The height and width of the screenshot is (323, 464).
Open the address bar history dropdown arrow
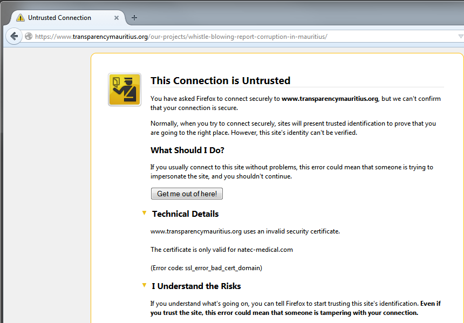(x=461, y=36)
